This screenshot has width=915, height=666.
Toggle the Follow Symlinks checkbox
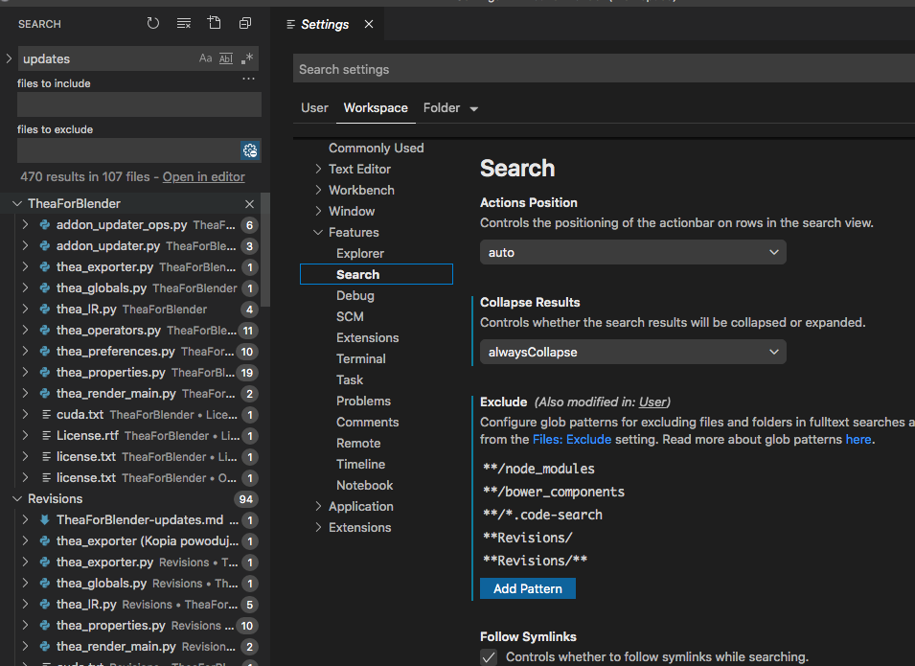click(489, 657)
